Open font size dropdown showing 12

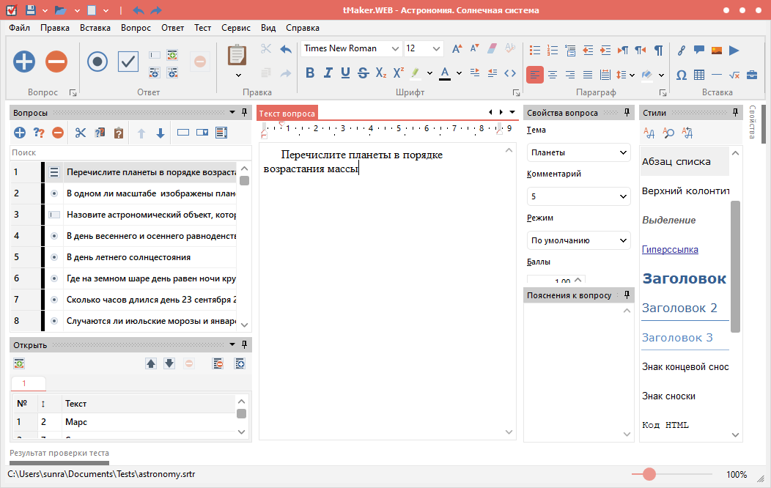click(435, 48)
